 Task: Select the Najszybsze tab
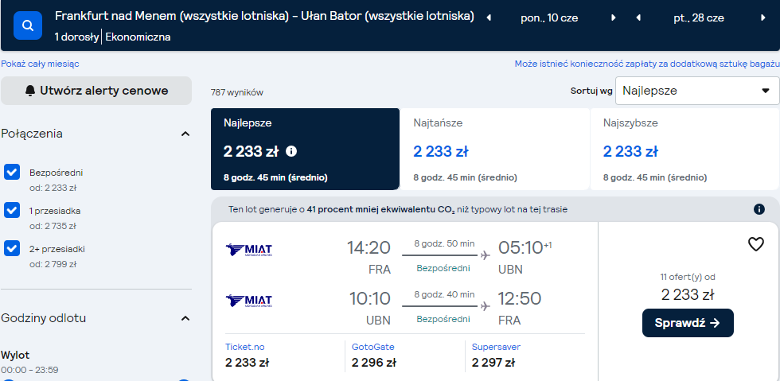click(684, 150)
